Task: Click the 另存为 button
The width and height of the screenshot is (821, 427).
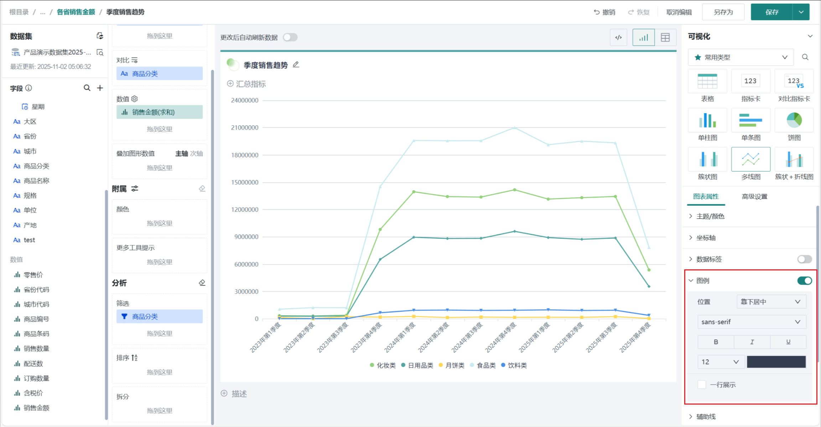Action: [723, 12]
